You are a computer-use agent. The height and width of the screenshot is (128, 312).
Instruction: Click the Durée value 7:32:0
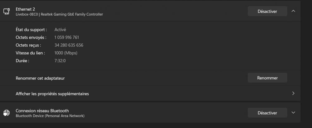[x=60, y=61]
